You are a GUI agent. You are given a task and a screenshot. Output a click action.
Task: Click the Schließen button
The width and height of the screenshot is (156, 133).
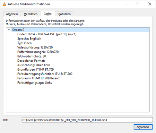(x=143, y=127)
